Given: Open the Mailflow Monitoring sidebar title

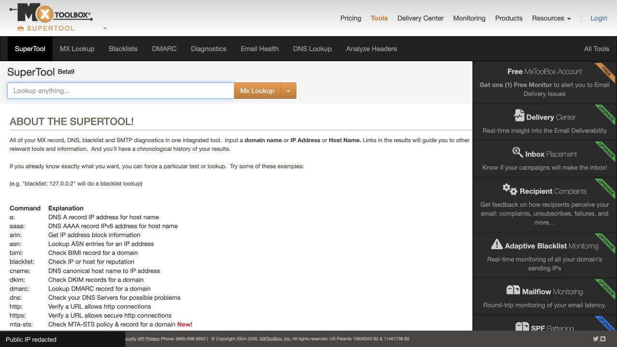Looking at the screenshot, I should pos(552,292).
